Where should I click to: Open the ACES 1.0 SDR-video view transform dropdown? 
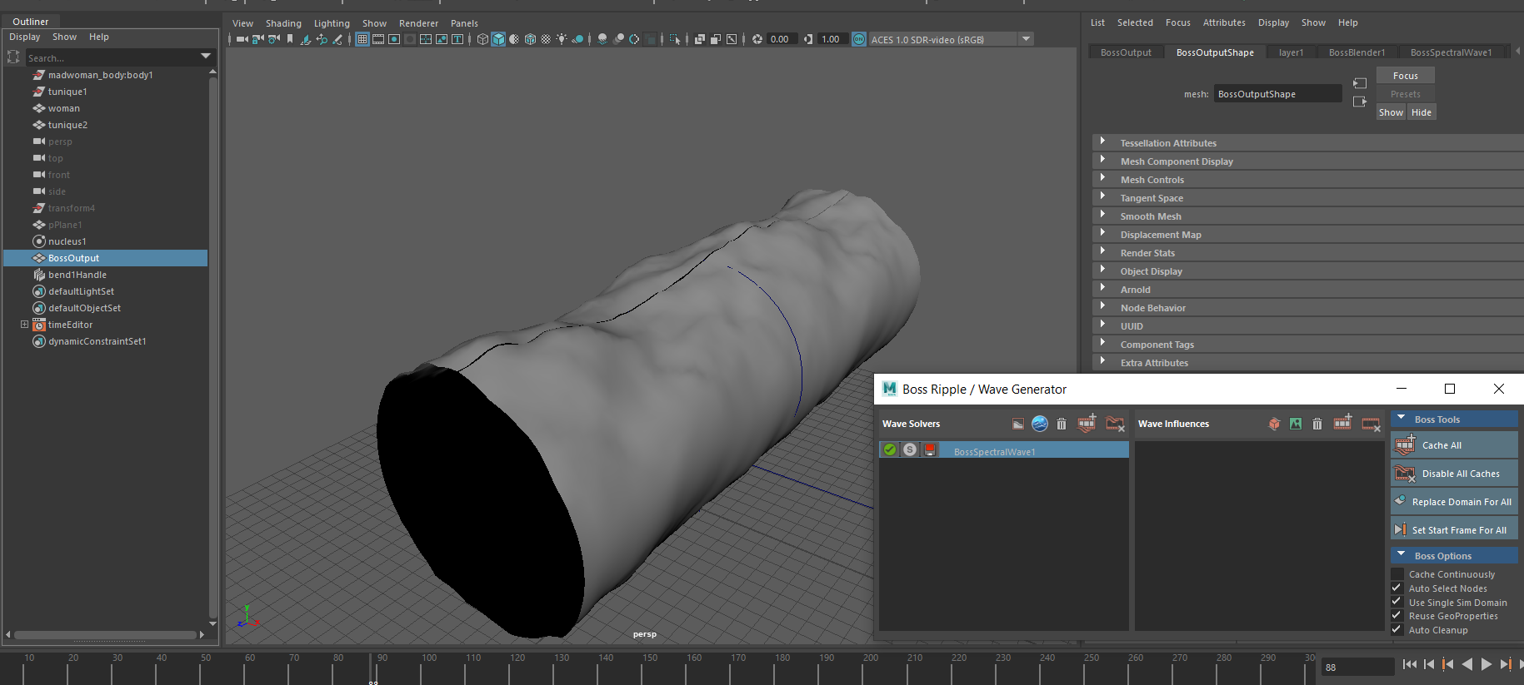pyautogui.click(x=1027, y=39)
